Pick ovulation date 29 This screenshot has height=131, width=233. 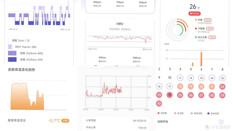222,95
